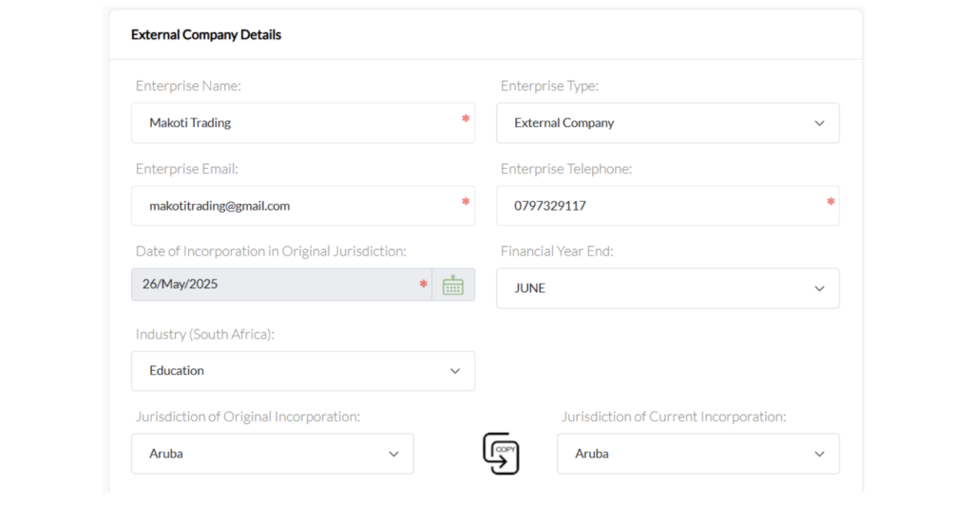Open the Financial Year End dropdown
The image size is (973, 519).
(x=668, y=288)
